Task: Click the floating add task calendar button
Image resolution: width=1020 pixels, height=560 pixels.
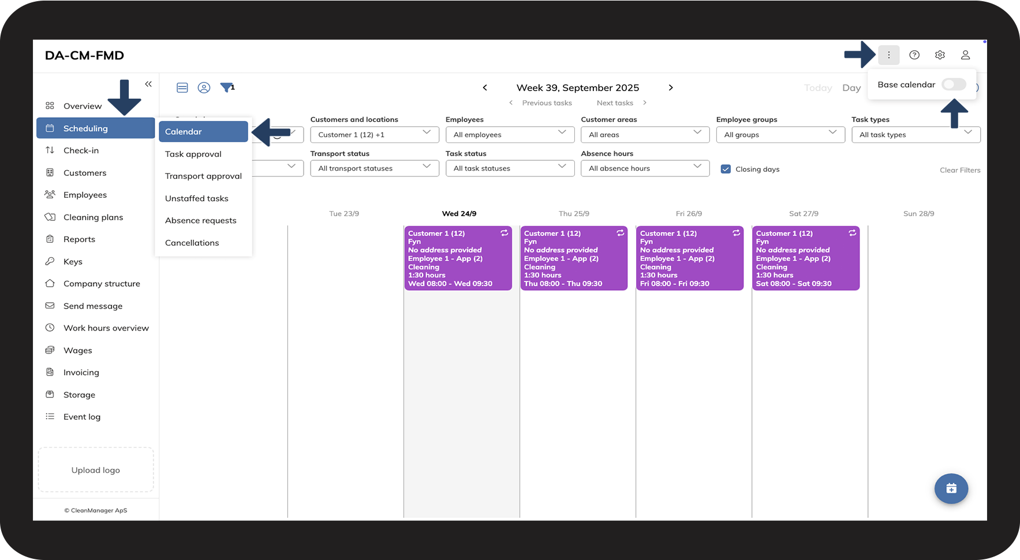Action: (x=951, y=488)
